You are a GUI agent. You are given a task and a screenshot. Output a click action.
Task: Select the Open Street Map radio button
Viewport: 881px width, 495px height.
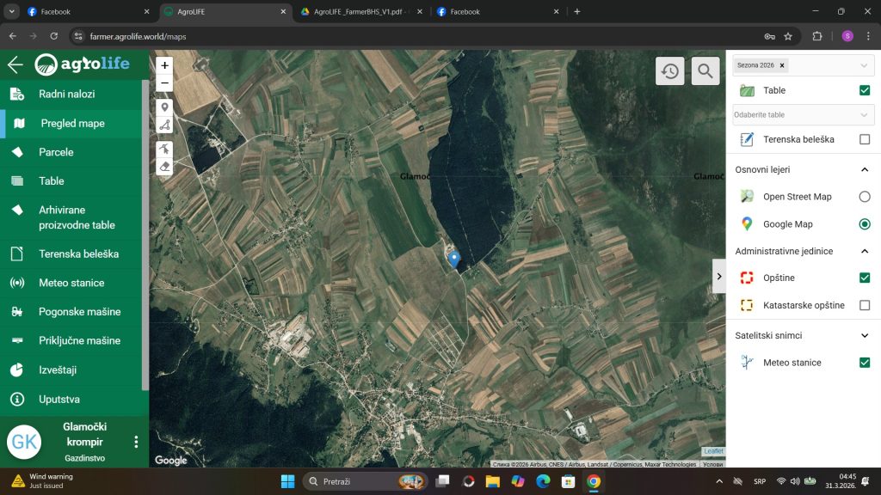tap(865, 197)
